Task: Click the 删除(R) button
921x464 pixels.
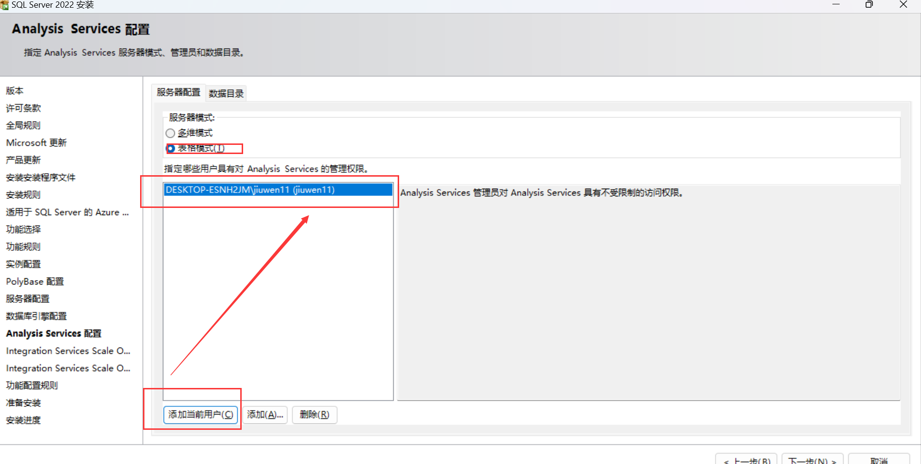Action: [x=314, y=414]
